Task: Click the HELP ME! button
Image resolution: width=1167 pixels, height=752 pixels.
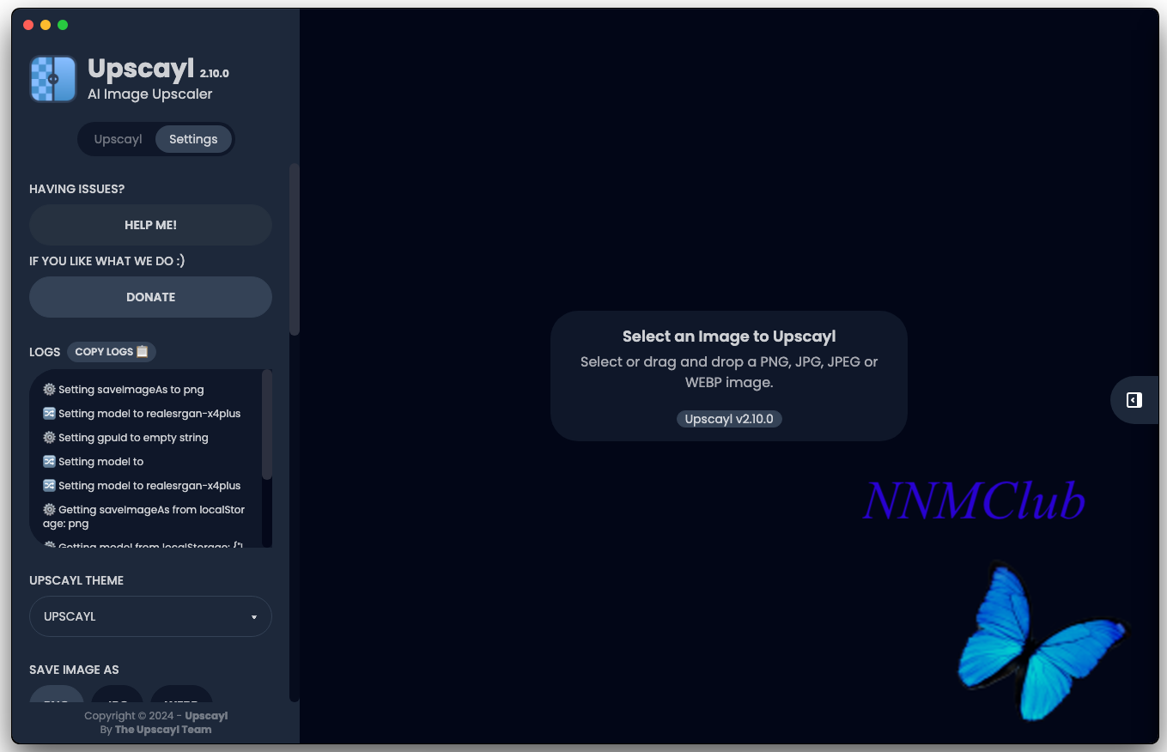Action: pyautogui.click(x=150, y=225)
